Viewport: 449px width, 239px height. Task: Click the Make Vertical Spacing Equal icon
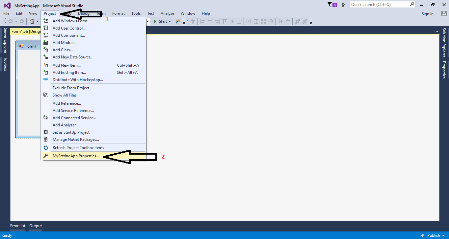tap(288, 21)
